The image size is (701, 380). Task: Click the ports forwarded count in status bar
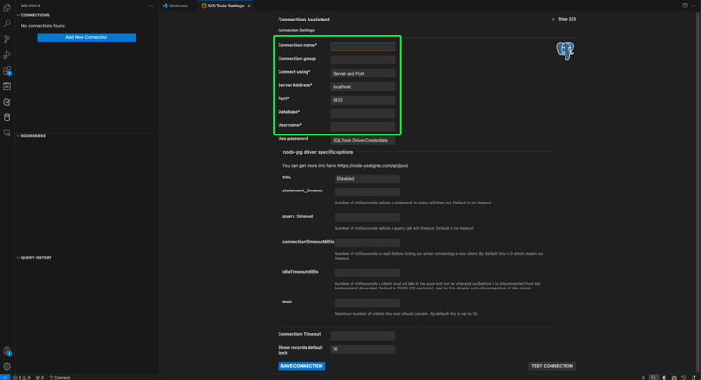pyautogui.click(x=40, y=377)
